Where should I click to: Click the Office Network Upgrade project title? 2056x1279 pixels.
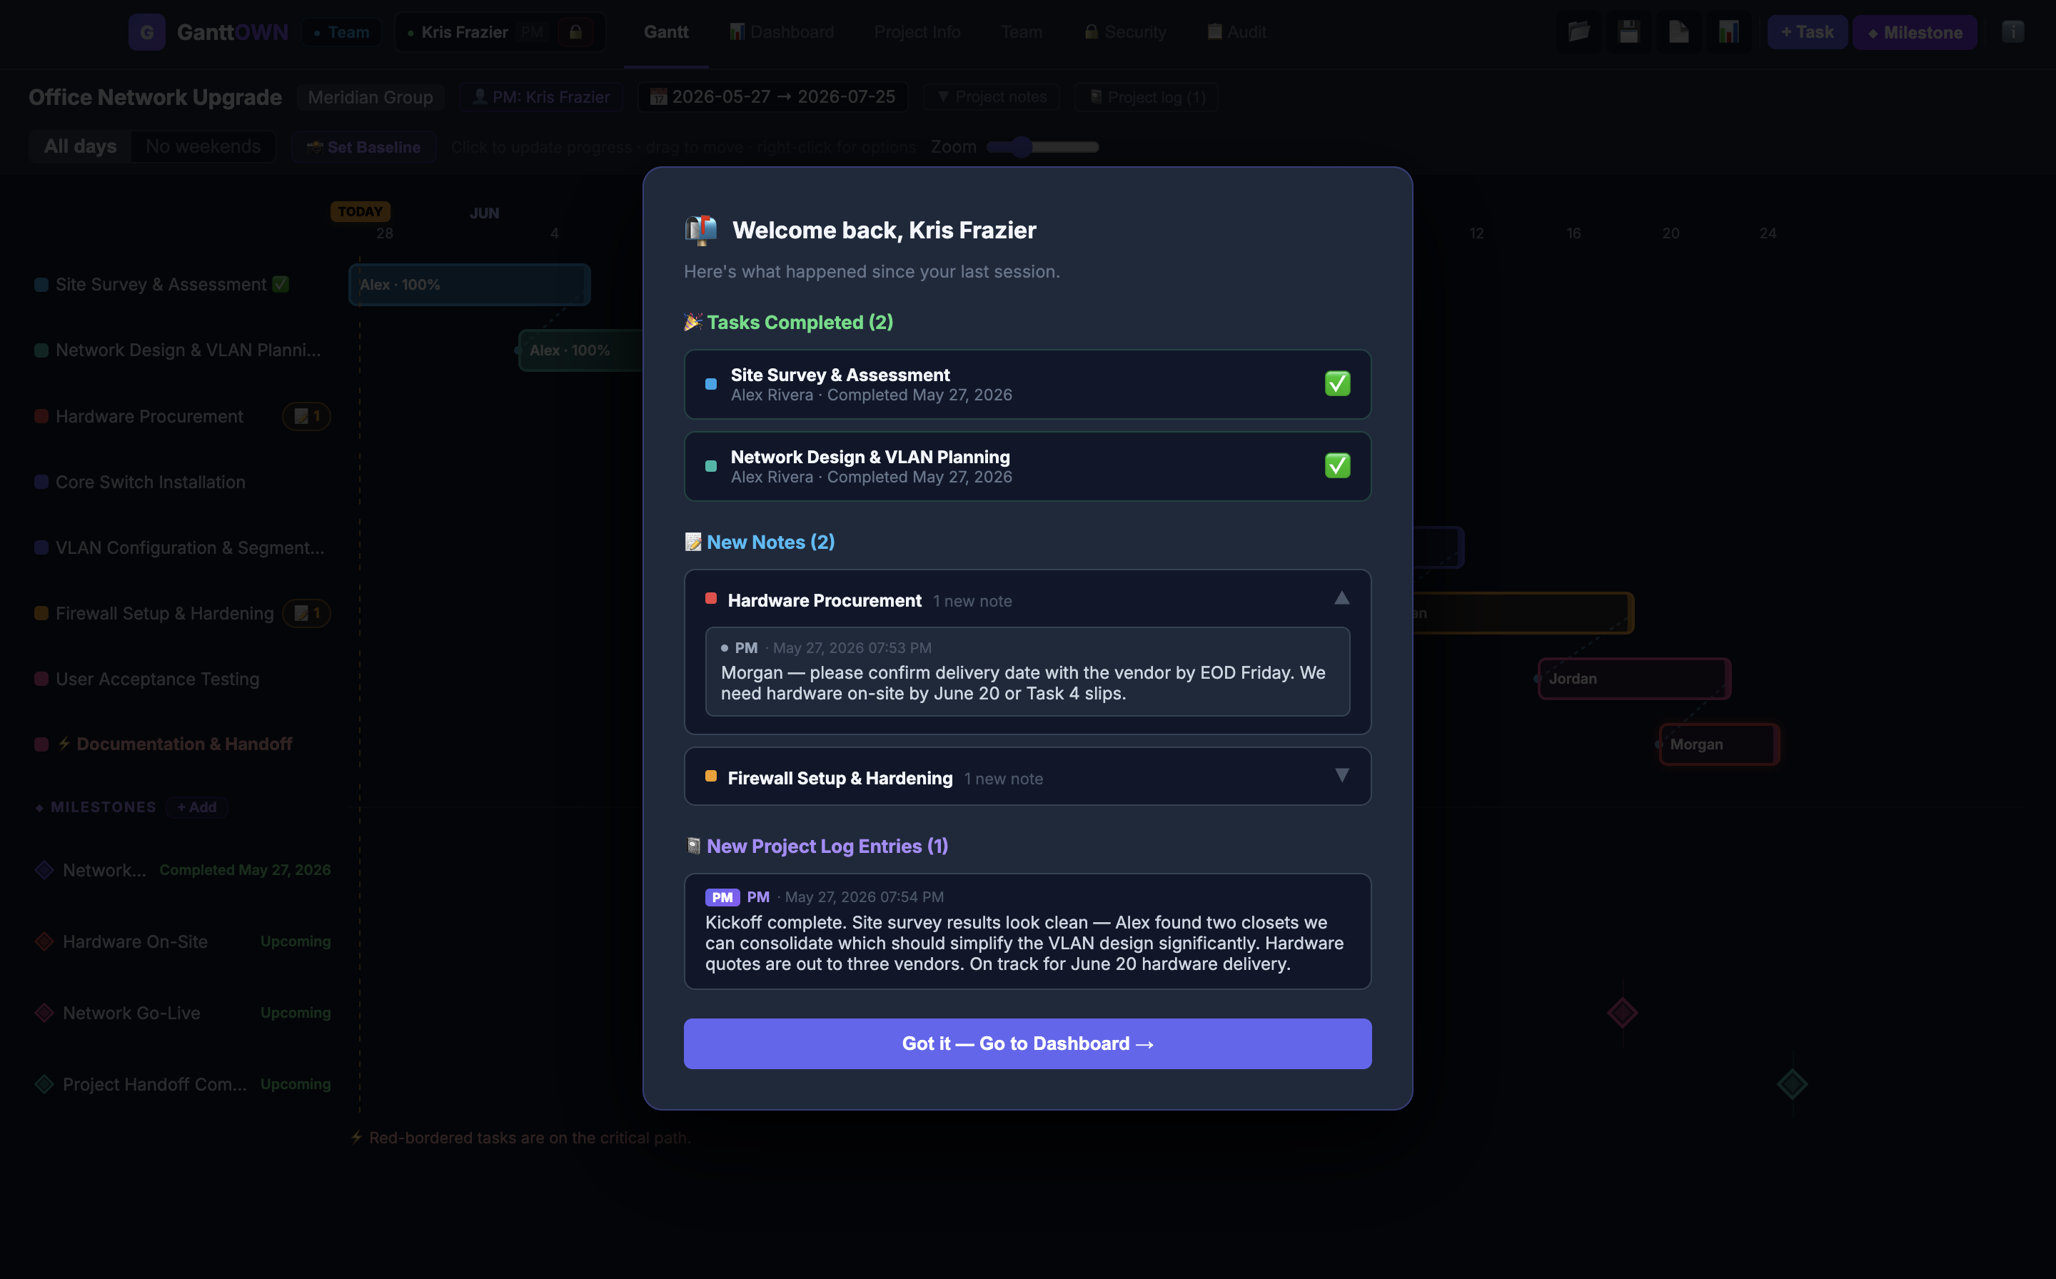156,97
